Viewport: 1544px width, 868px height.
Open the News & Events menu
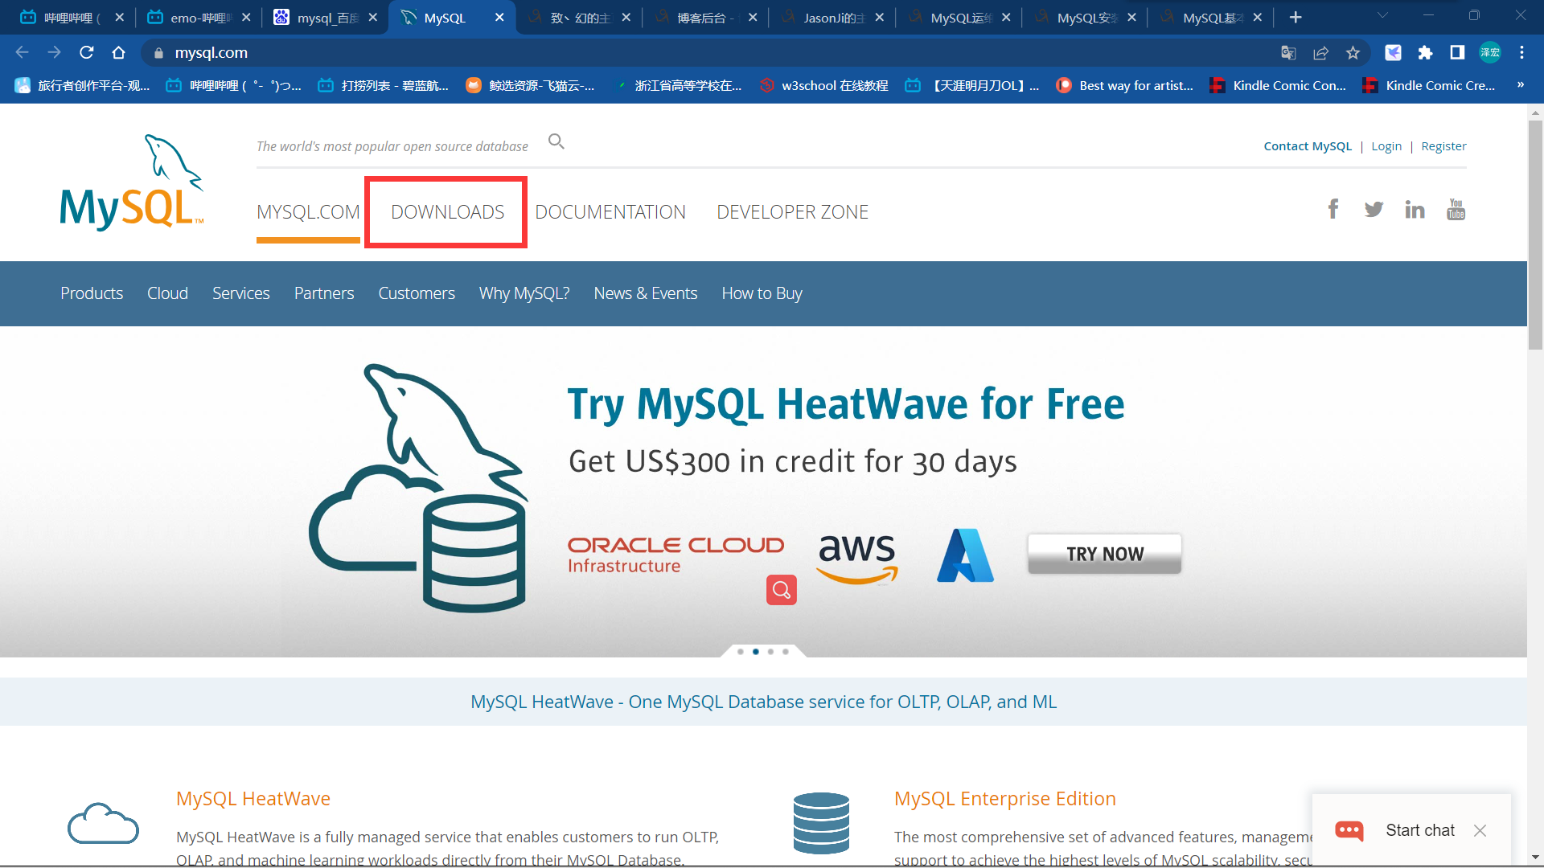coord(646,293)
